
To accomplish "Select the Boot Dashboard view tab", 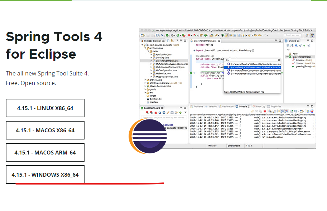I will (x=152, y=108).
